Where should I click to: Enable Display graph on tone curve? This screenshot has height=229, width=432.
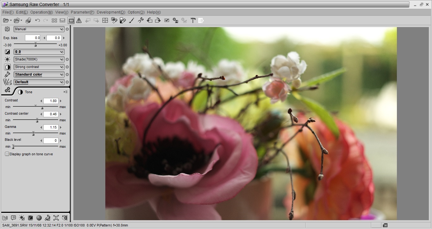click(x=7, y=154)
